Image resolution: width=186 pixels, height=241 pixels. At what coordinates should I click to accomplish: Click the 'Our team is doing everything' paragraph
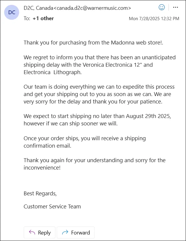pos(99,94)
